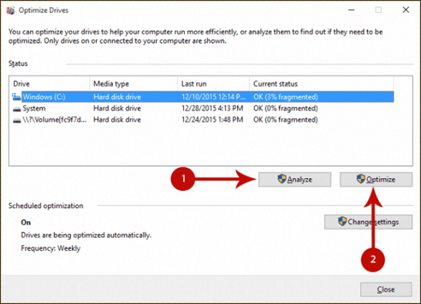Sort by the Last run column header
The height and width of the screenshot is (304, 421).
[x=214, y=84]
